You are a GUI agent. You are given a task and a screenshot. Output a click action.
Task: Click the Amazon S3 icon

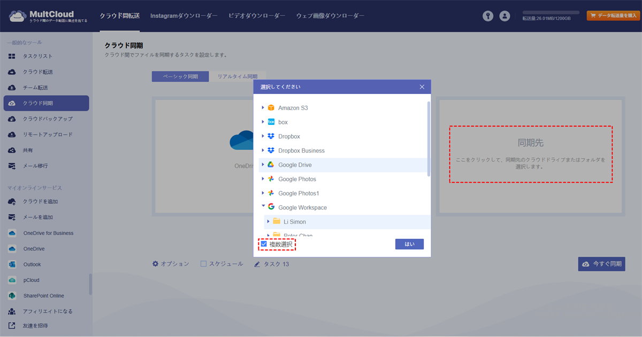[x=271, y=108]
